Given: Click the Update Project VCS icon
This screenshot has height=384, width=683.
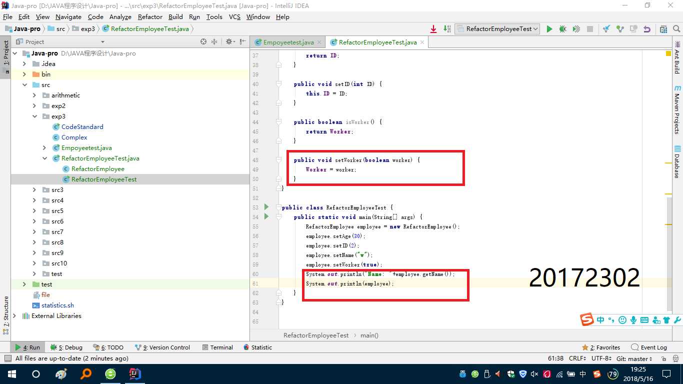Looking at the screenshot, I should coord(606,29).
